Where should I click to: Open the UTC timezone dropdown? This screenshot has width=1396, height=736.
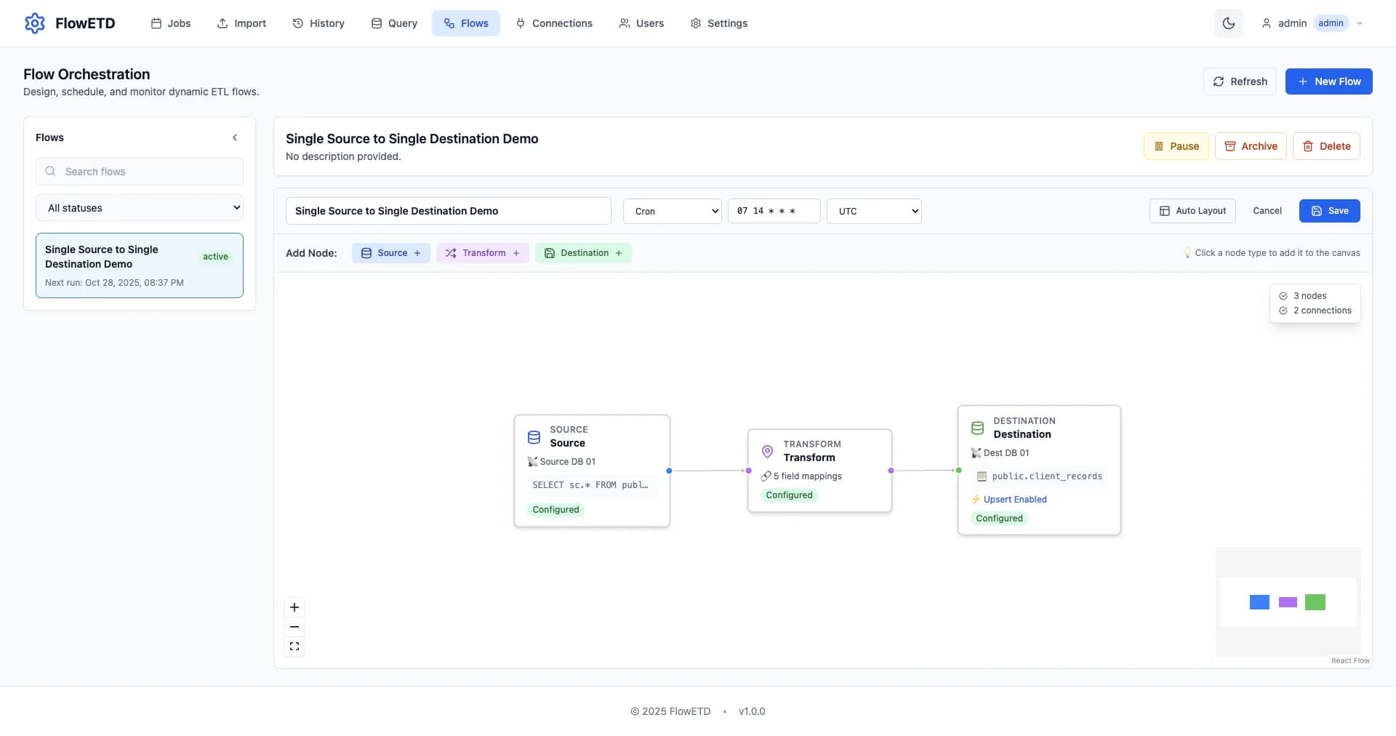point(874,211)
